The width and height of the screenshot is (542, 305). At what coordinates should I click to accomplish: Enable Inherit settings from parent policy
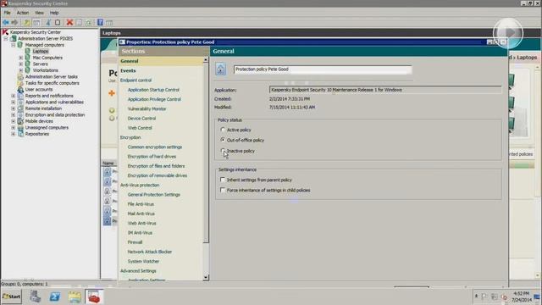coord(223,180)
